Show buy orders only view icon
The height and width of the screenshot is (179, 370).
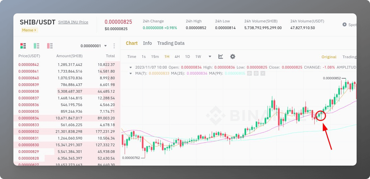tap(36, 46)
